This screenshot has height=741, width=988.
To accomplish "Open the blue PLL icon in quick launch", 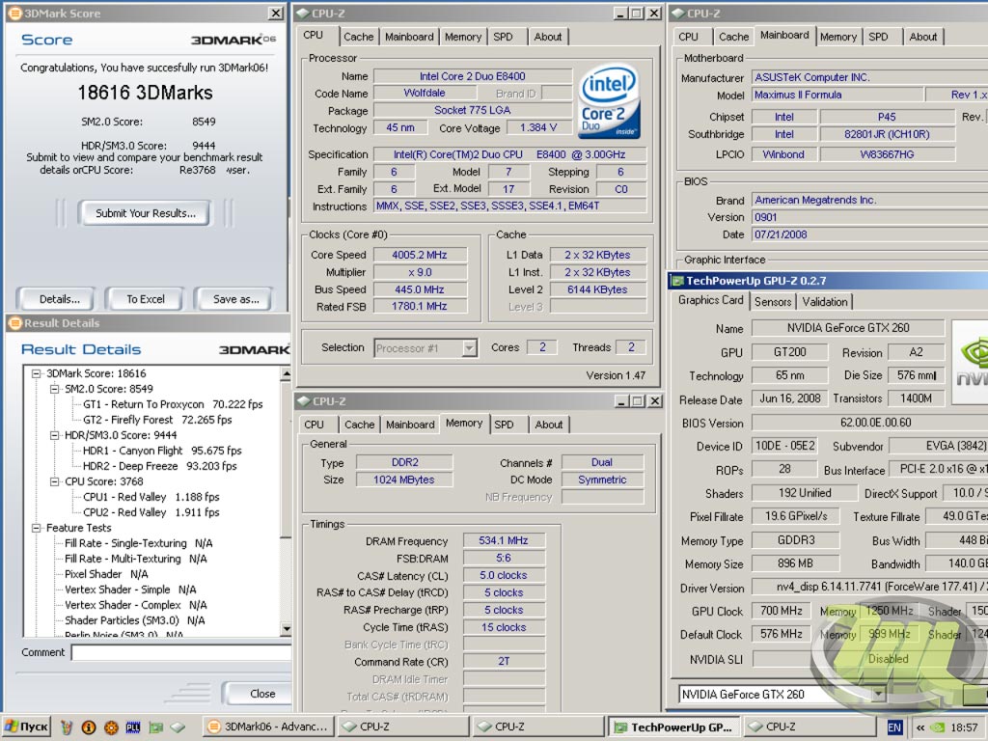I will click(x=133, y=727).
